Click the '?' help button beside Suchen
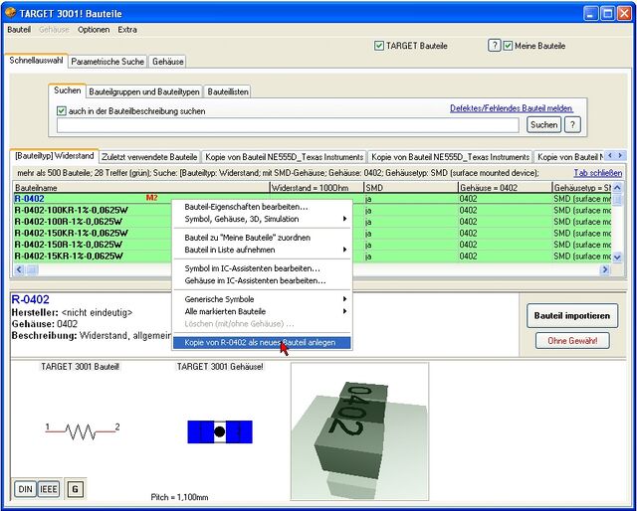The width and height of the screenshot is (637, 511). point(572,124)
